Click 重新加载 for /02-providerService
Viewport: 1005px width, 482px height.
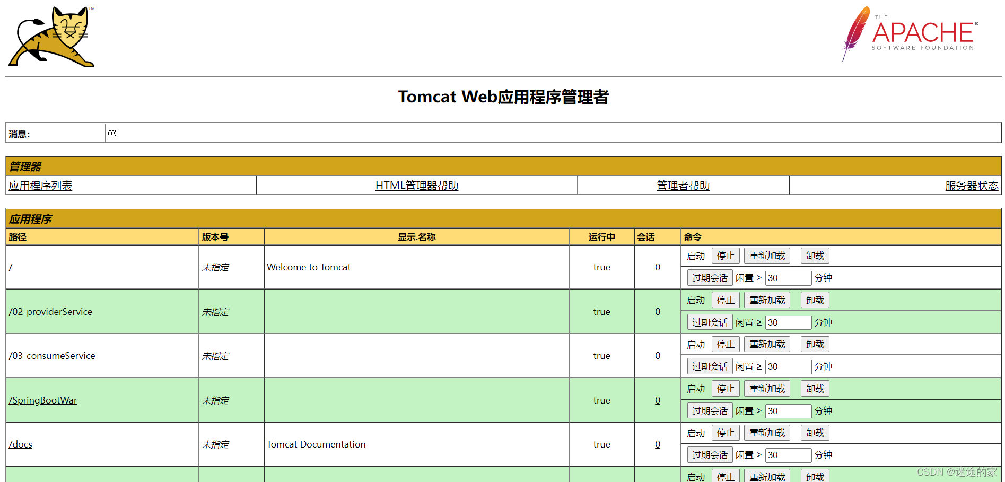click(767, 300)
